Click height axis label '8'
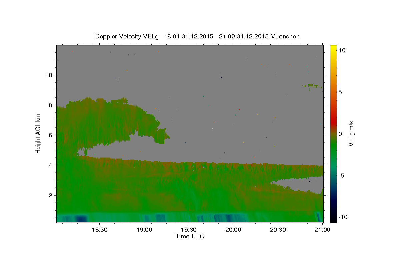This screenshot has width=400, height=267. 51,105
